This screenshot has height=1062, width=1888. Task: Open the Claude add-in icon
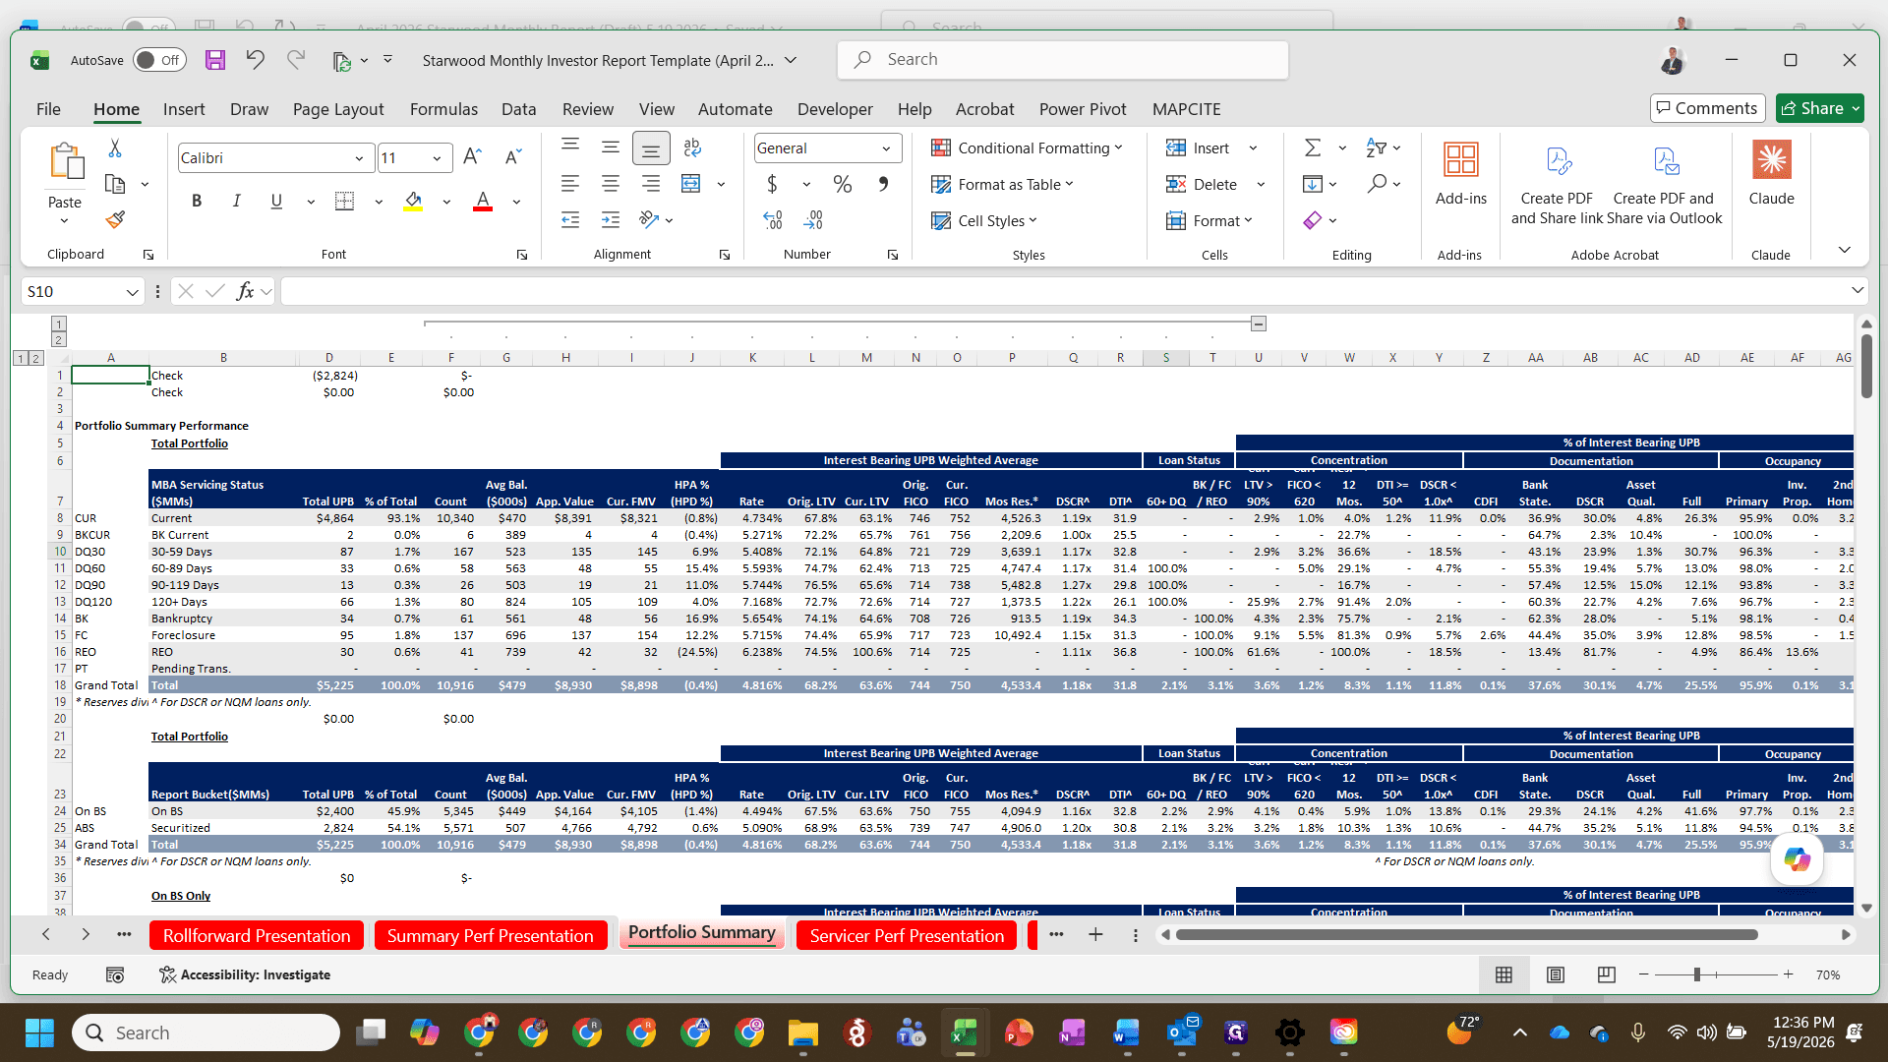point(1771,172)
